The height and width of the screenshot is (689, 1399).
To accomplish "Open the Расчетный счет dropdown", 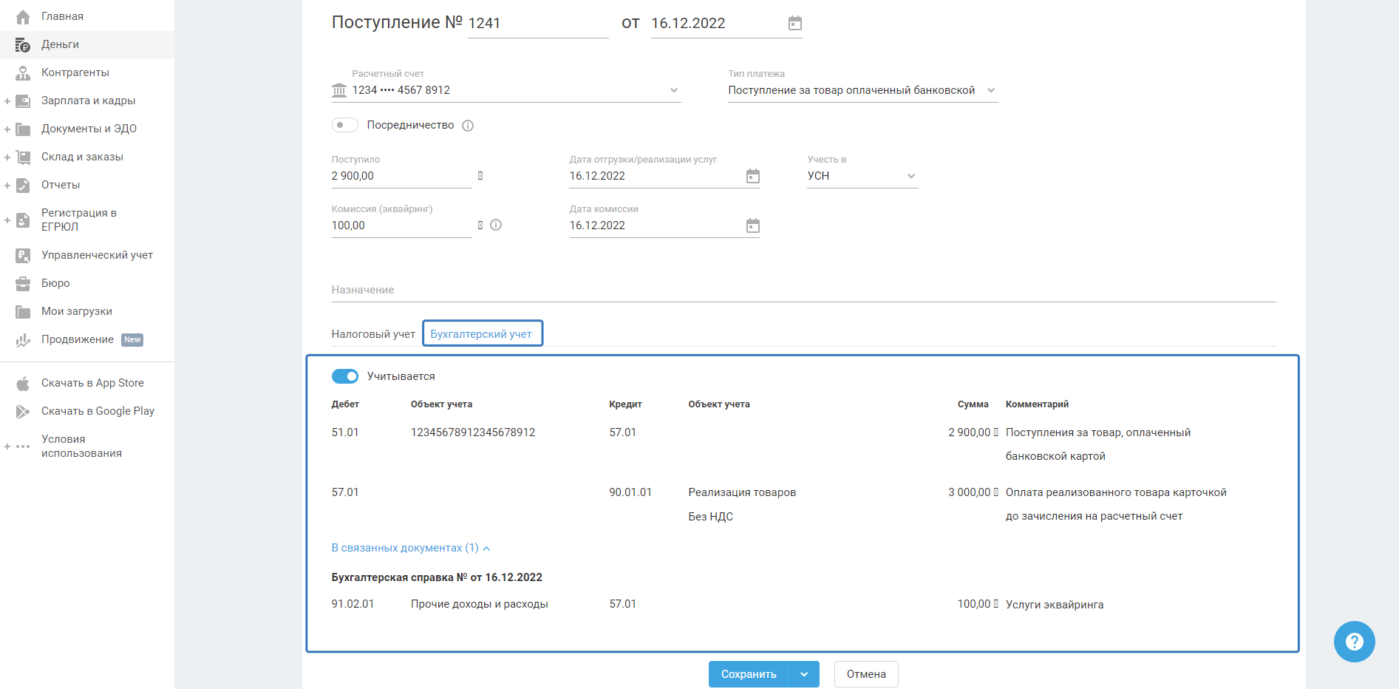I will point(673,90).
